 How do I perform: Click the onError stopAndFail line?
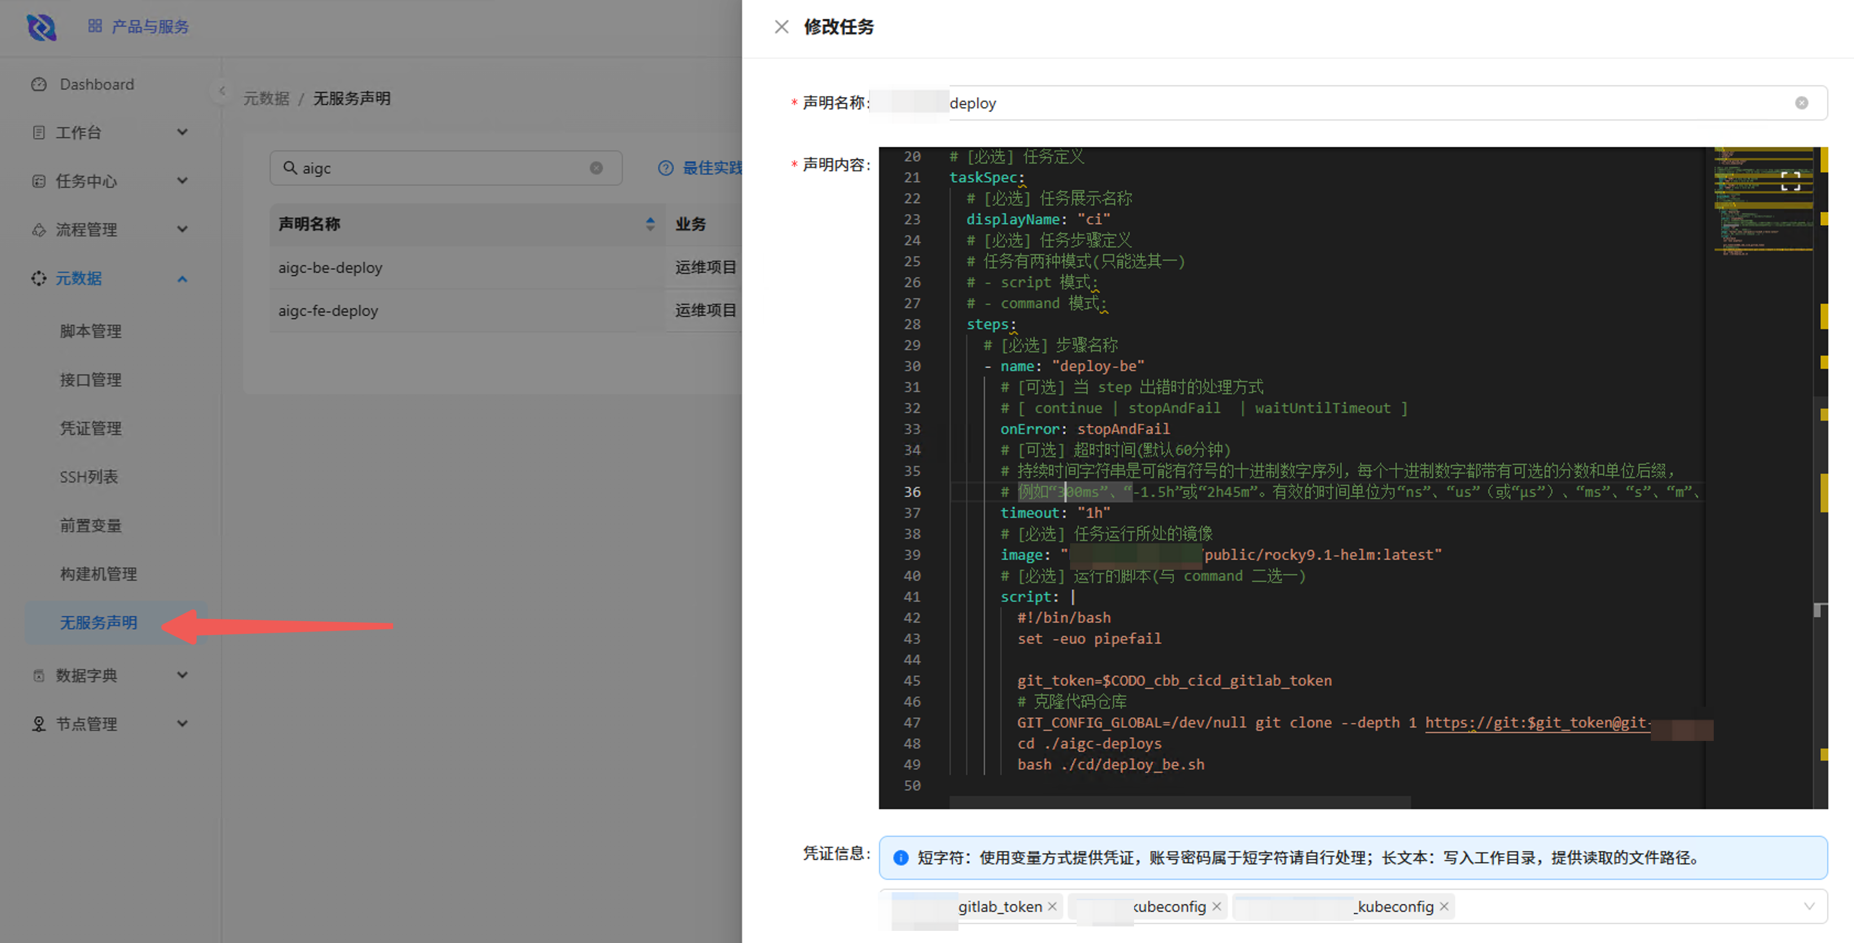tap(1084, 429)
